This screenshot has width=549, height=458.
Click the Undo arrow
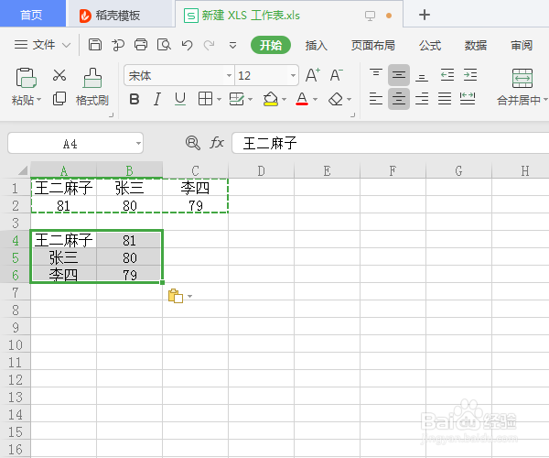pos(187,45)
